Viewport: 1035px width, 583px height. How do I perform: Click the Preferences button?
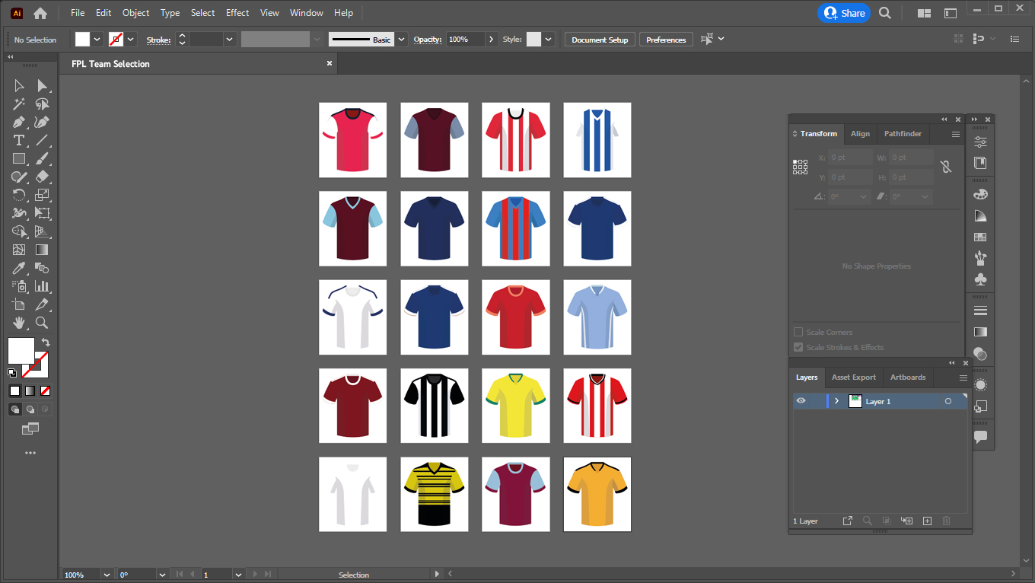(666, 39)
